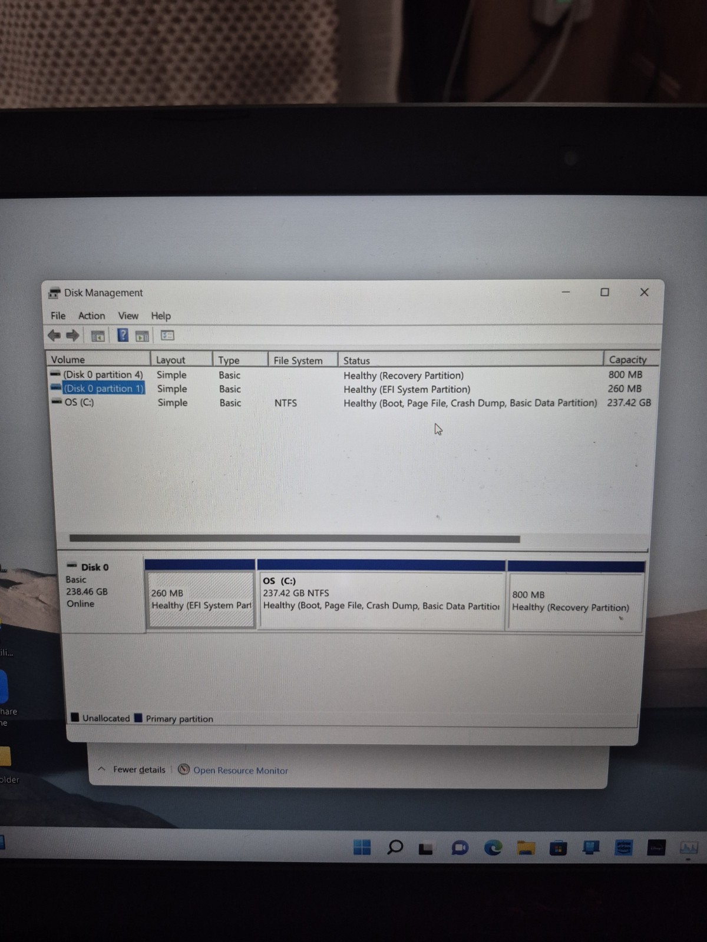Collapse Task Manager with Fewer details
Image resolution: width=707 pixels, height=942 pixels.
pyautogui.click(x=132, y=769)
